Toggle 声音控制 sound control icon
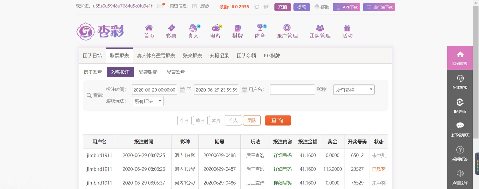The image size is (479, 189). tap(460, 177)
